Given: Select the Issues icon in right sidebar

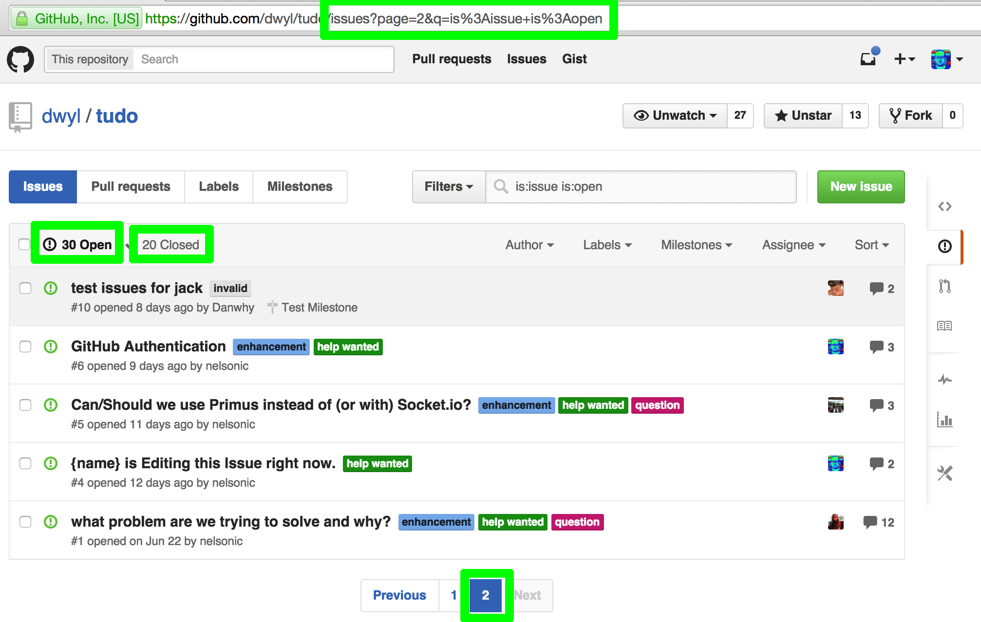Looking at the screenshot, I should [944, 246].
